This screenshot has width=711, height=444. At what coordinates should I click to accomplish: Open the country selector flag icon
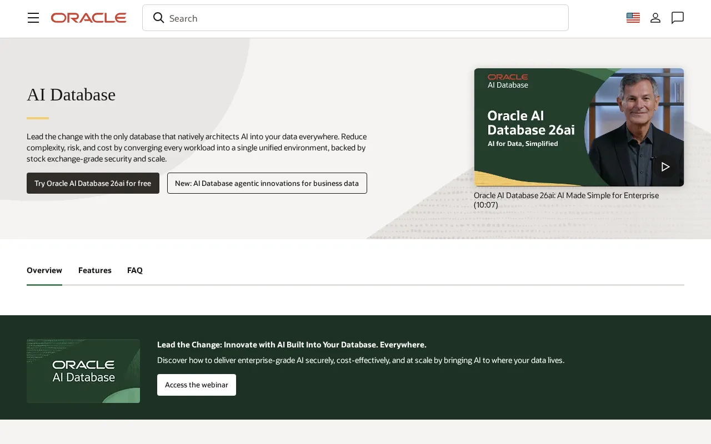click(x=633, y=18)
